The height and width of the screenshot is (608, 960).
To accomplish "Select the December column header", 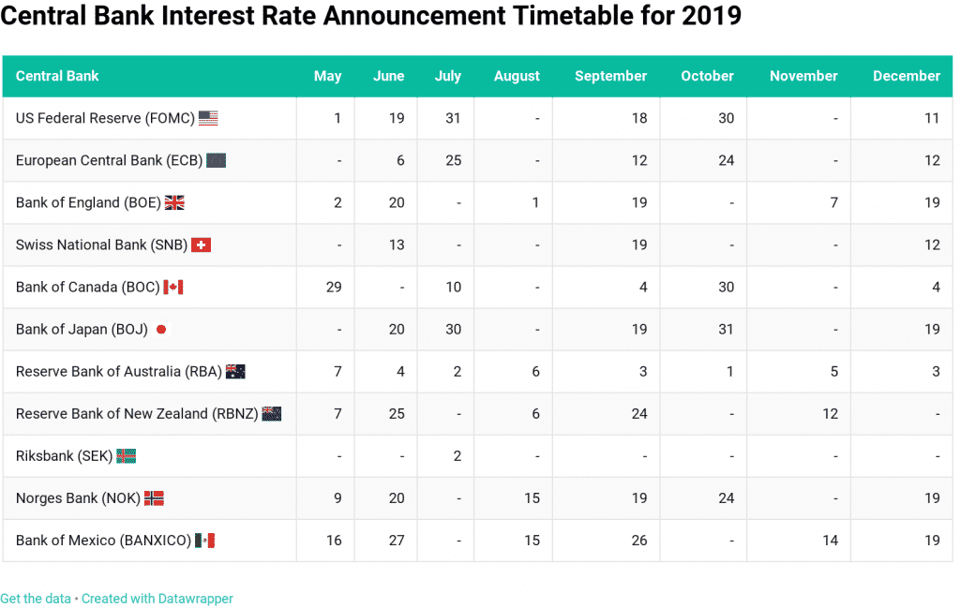I will click(x=906, y=76).
